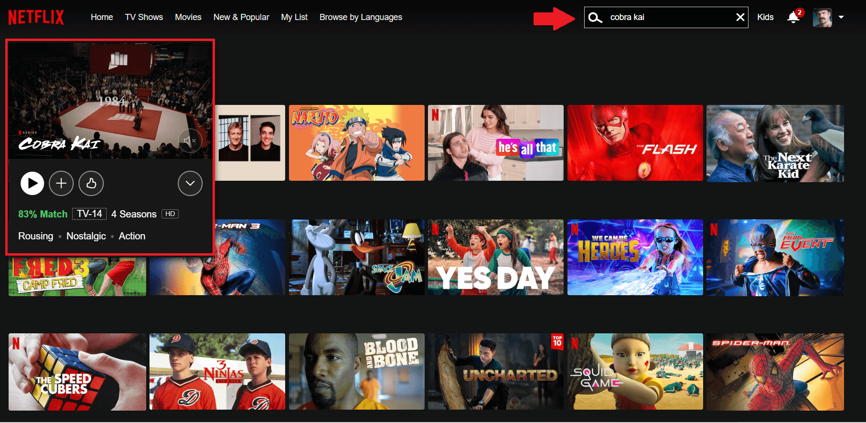Open He's All That thumbnail
Image resolution: width=866 pixels, height=423 pixels.
[496, 143]
